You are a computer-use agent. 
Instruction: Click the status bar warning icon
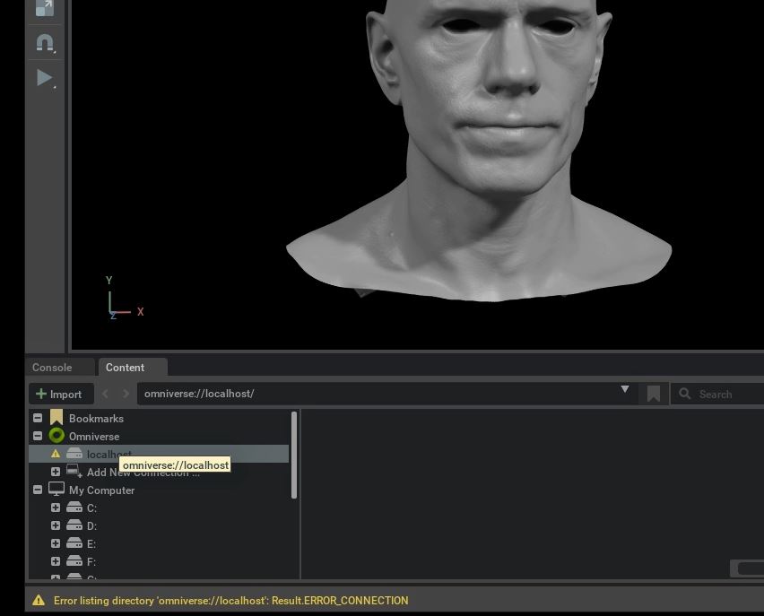(39, 601)
